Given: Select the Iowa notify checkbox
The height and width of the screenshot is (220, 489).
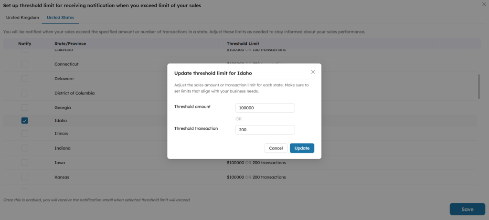Looking at the screenshot, I should coord(24,163).
